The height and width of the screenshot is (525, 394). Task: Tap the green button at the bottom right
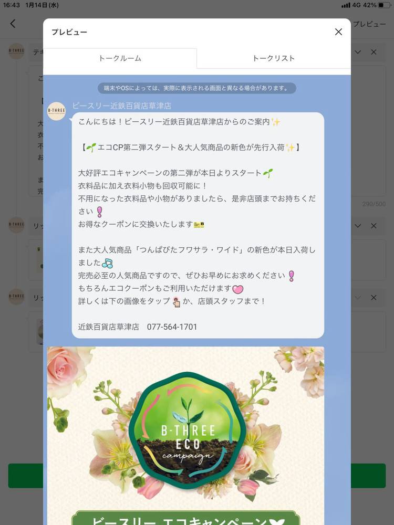pos(368,476)
